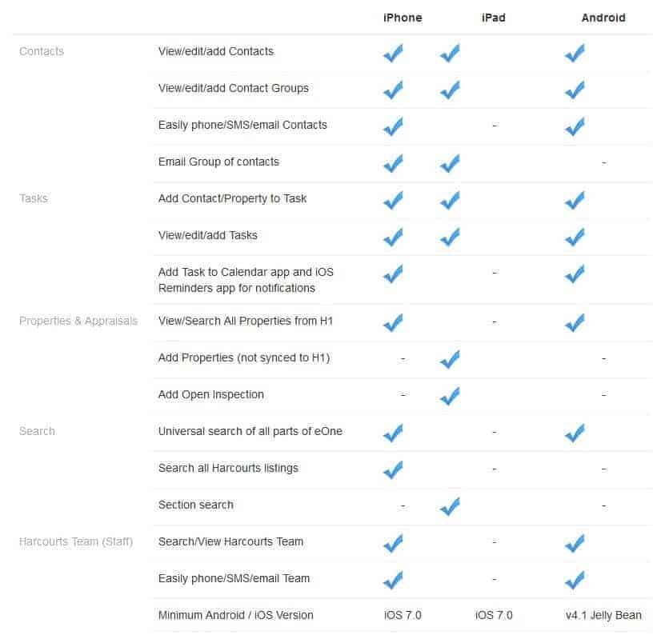Viewport: 661px width, 639px height.
Task: Click iPhone checkmark for Easily phone/SMS/email Contacts
Action: [x=393, y=126]
